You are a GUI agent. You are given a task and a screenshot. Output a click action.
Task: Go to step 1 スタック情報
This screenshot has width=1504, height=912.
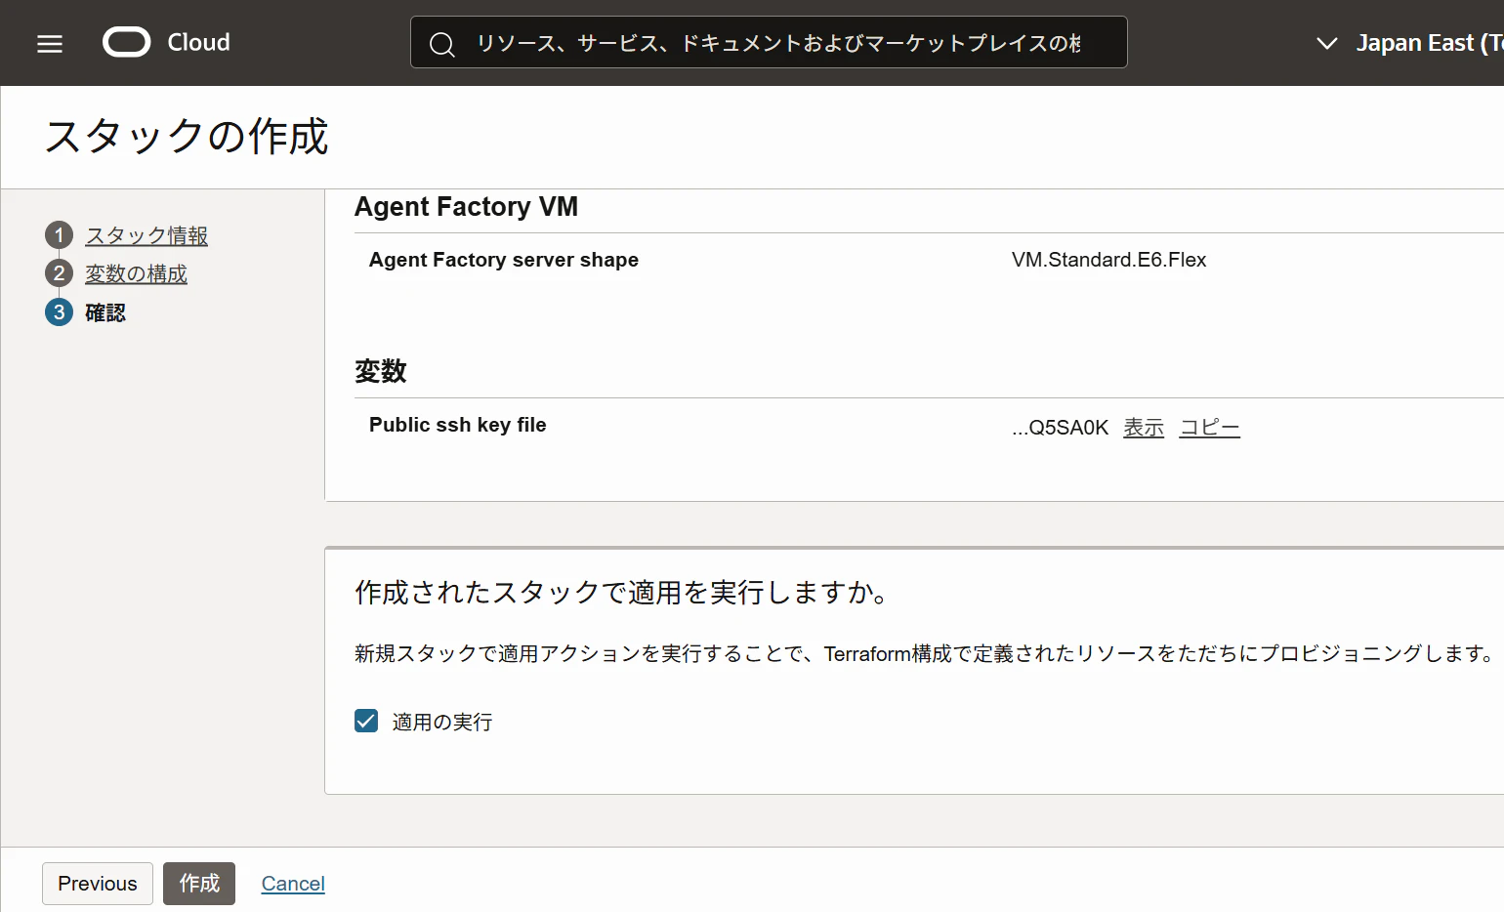(146, 235)
